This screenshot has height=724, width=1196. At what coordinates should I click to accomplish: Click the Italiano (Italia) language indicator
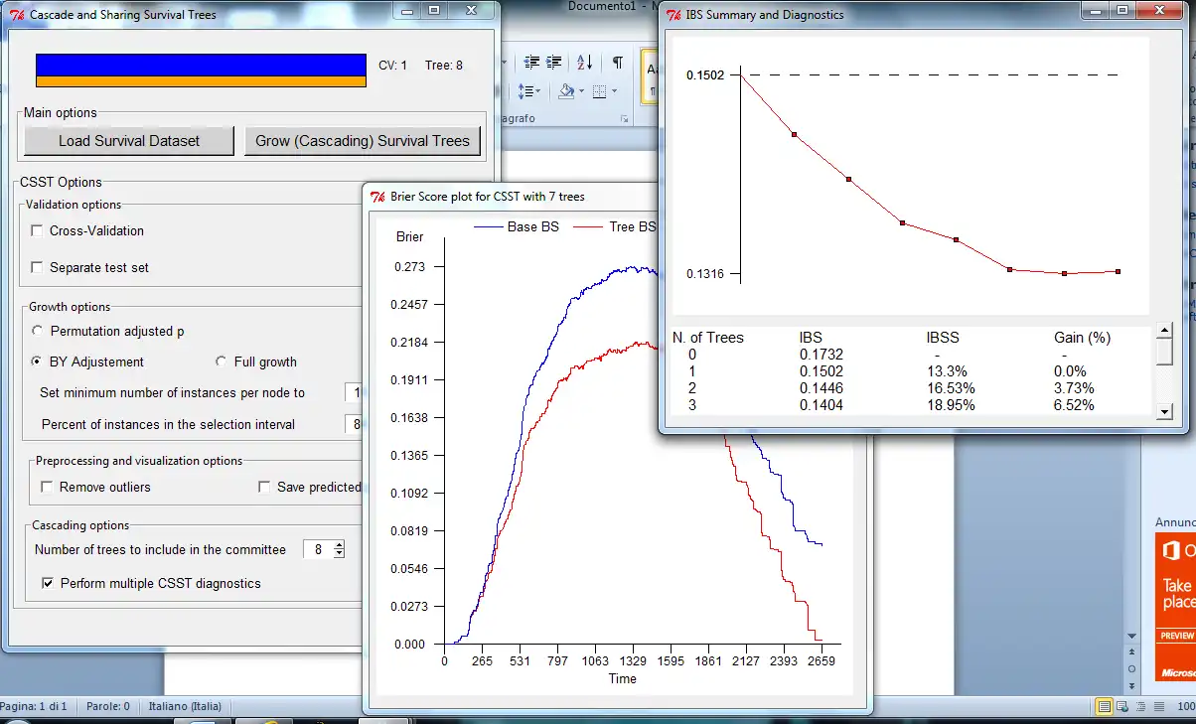pos(185,707)
